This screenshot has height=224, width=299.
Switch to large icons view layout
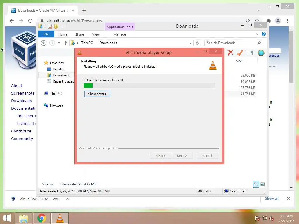tap(263, 184)
